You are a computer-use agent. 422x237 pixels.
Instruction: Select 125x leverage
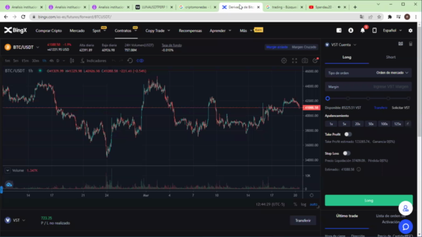[398, 124]
